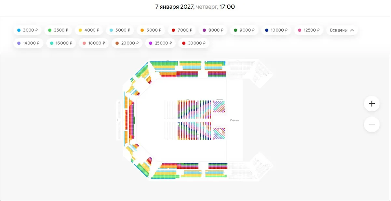Collapse the 'Все цены' price list
The image size is (391, 201).
pos(342,30)
